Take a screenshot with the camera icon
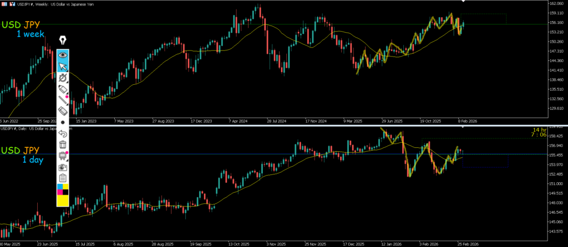 click(63, 167)
